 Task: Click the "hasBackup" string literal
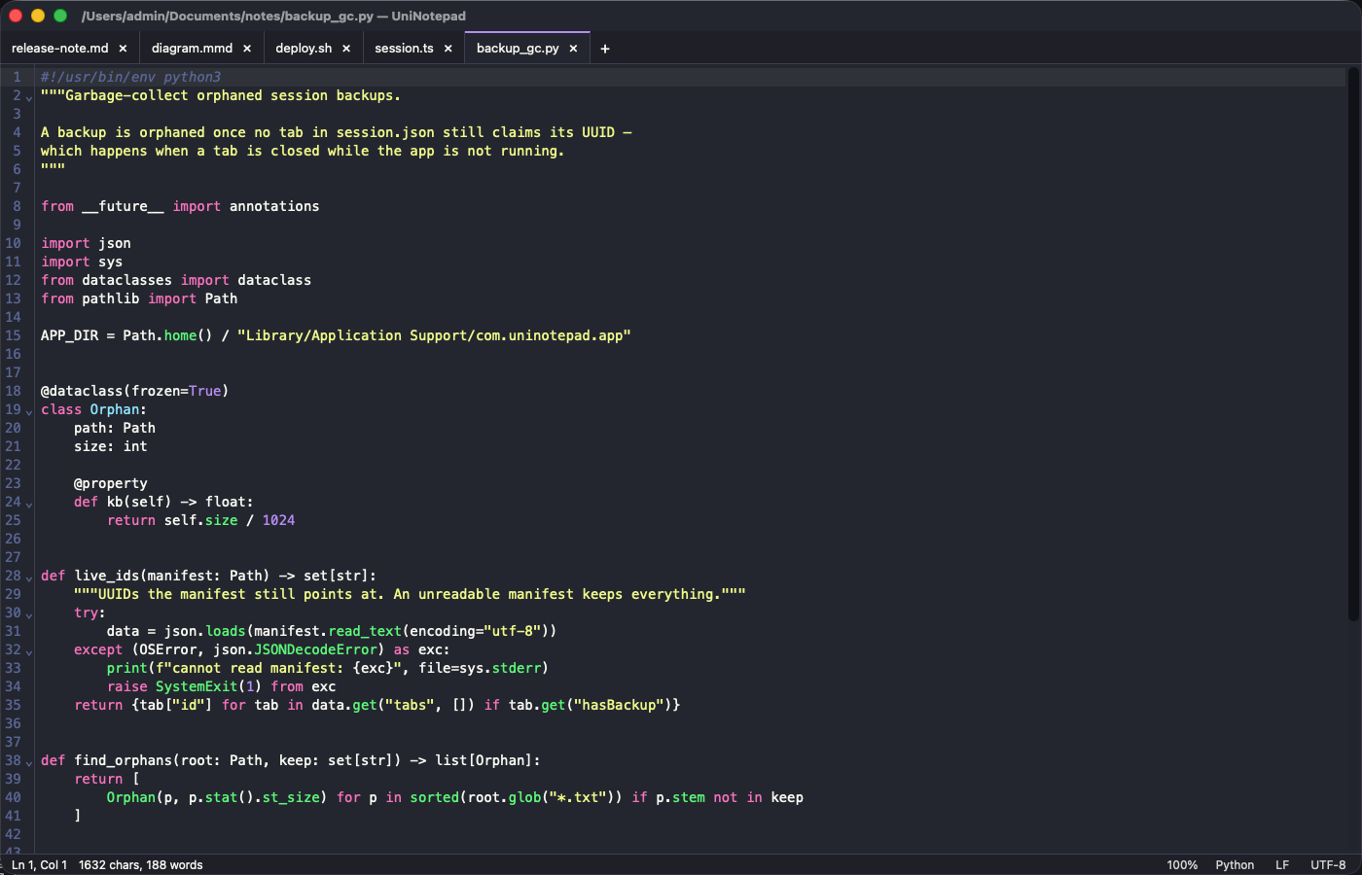coord(619,705)
